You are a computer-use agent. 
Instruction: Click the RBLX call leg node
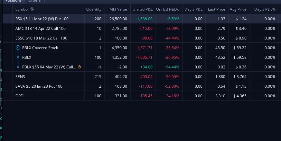coord(18,67)
